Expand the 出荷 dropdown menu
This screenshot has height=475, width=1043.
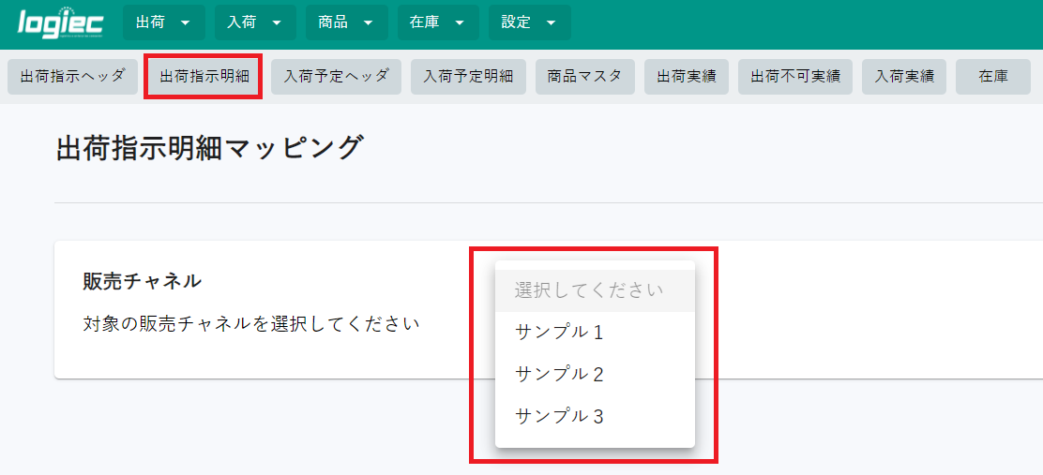pos(163,22)
